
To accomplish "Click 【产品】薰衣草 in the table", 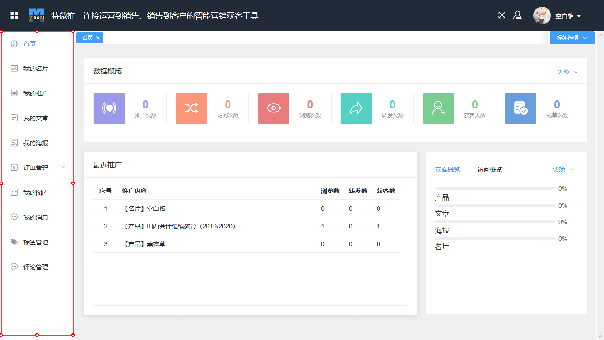I will pyautogui.click(x=143, y=244).
